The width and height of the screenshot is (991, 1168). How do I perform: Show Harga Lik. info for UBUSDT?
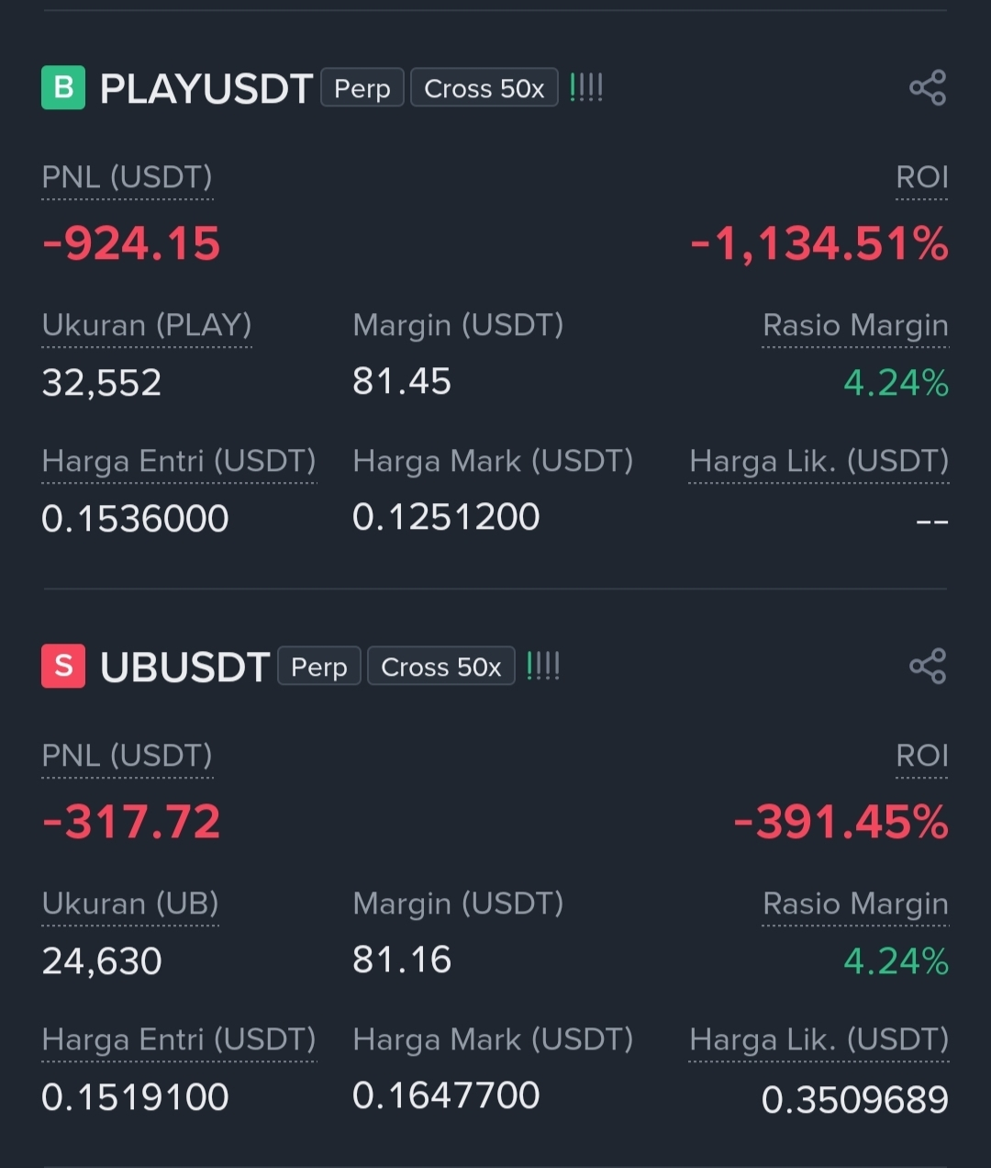click(x=818, y=1040)
